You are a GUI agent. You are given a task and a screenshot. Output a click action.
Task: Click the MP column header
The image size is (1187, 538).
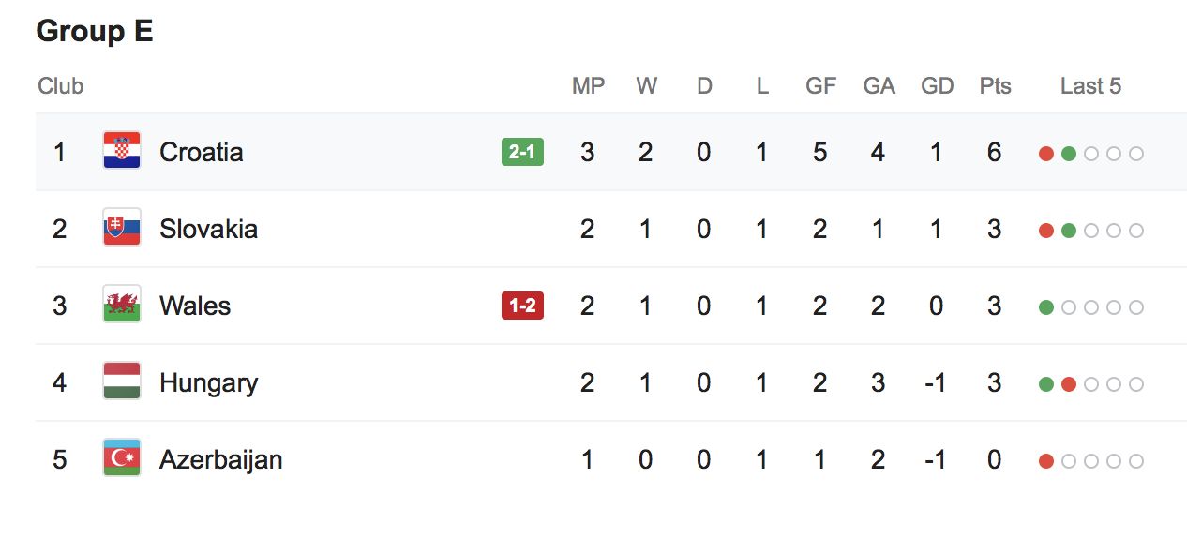[x=588, y=86]
